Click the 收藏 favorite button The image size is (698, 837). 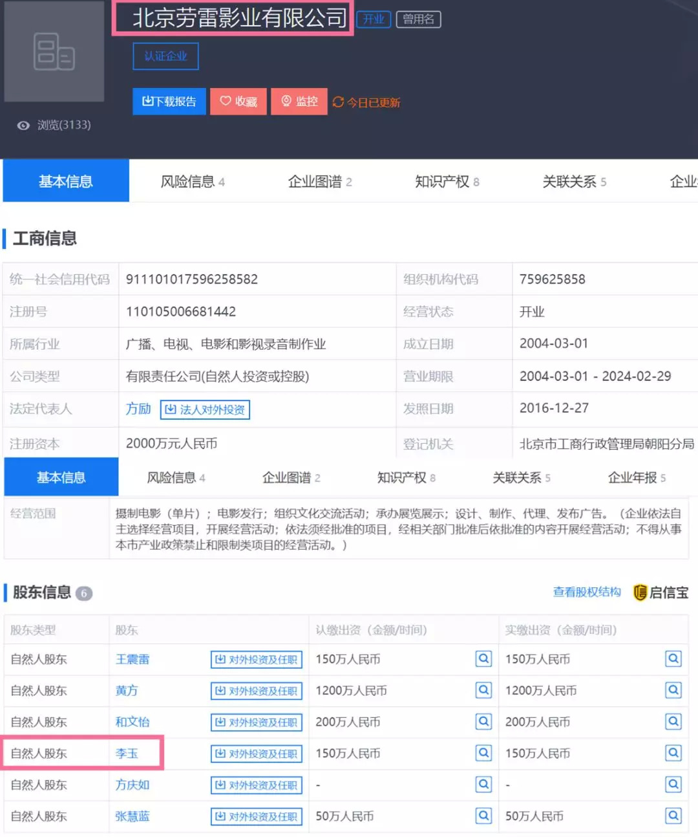tap(238, 102)
